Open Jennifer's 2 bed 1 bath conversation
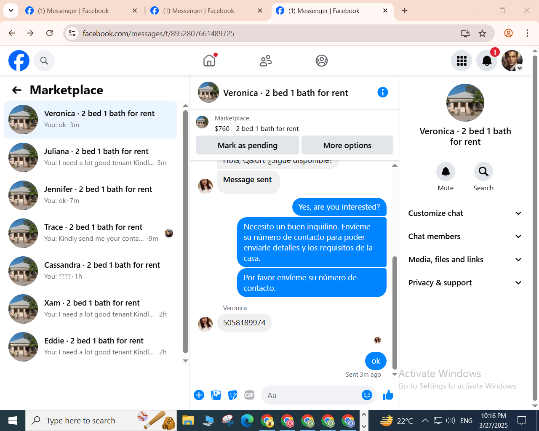539x431 pixels. [x=91, y=195]
